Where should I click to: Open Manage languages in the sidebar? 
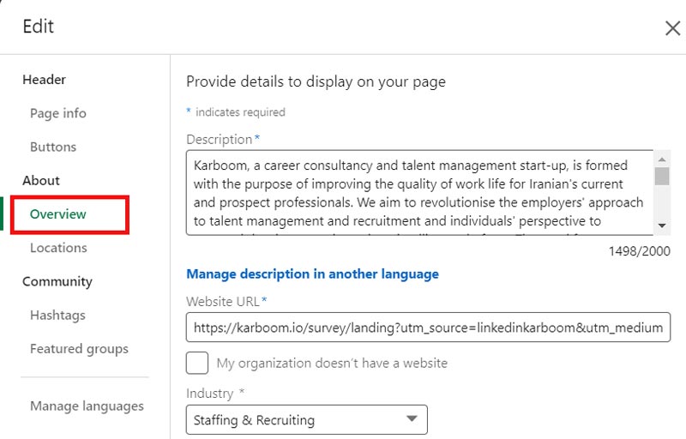[x=87, y=406]
